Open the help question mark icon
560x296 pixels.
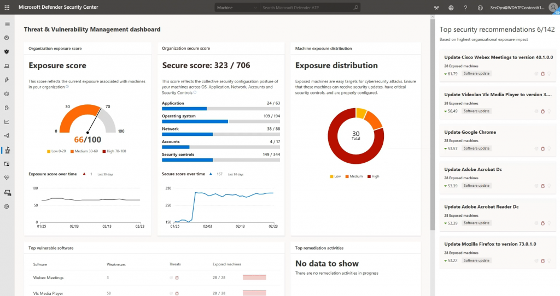[x=465, y=8]
